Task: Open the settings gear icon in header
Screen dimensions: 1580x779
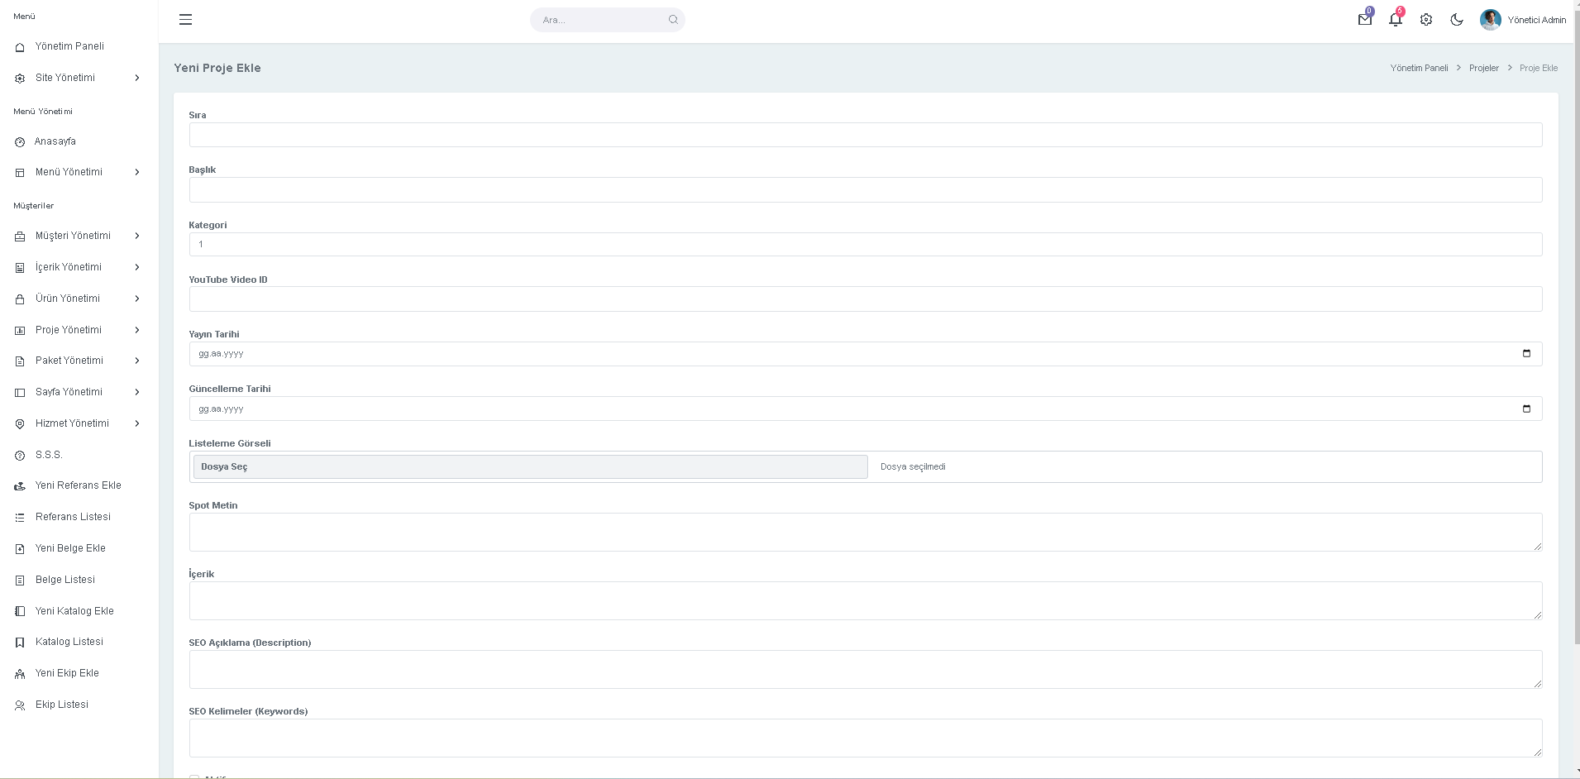Action: click(1426, 20)
